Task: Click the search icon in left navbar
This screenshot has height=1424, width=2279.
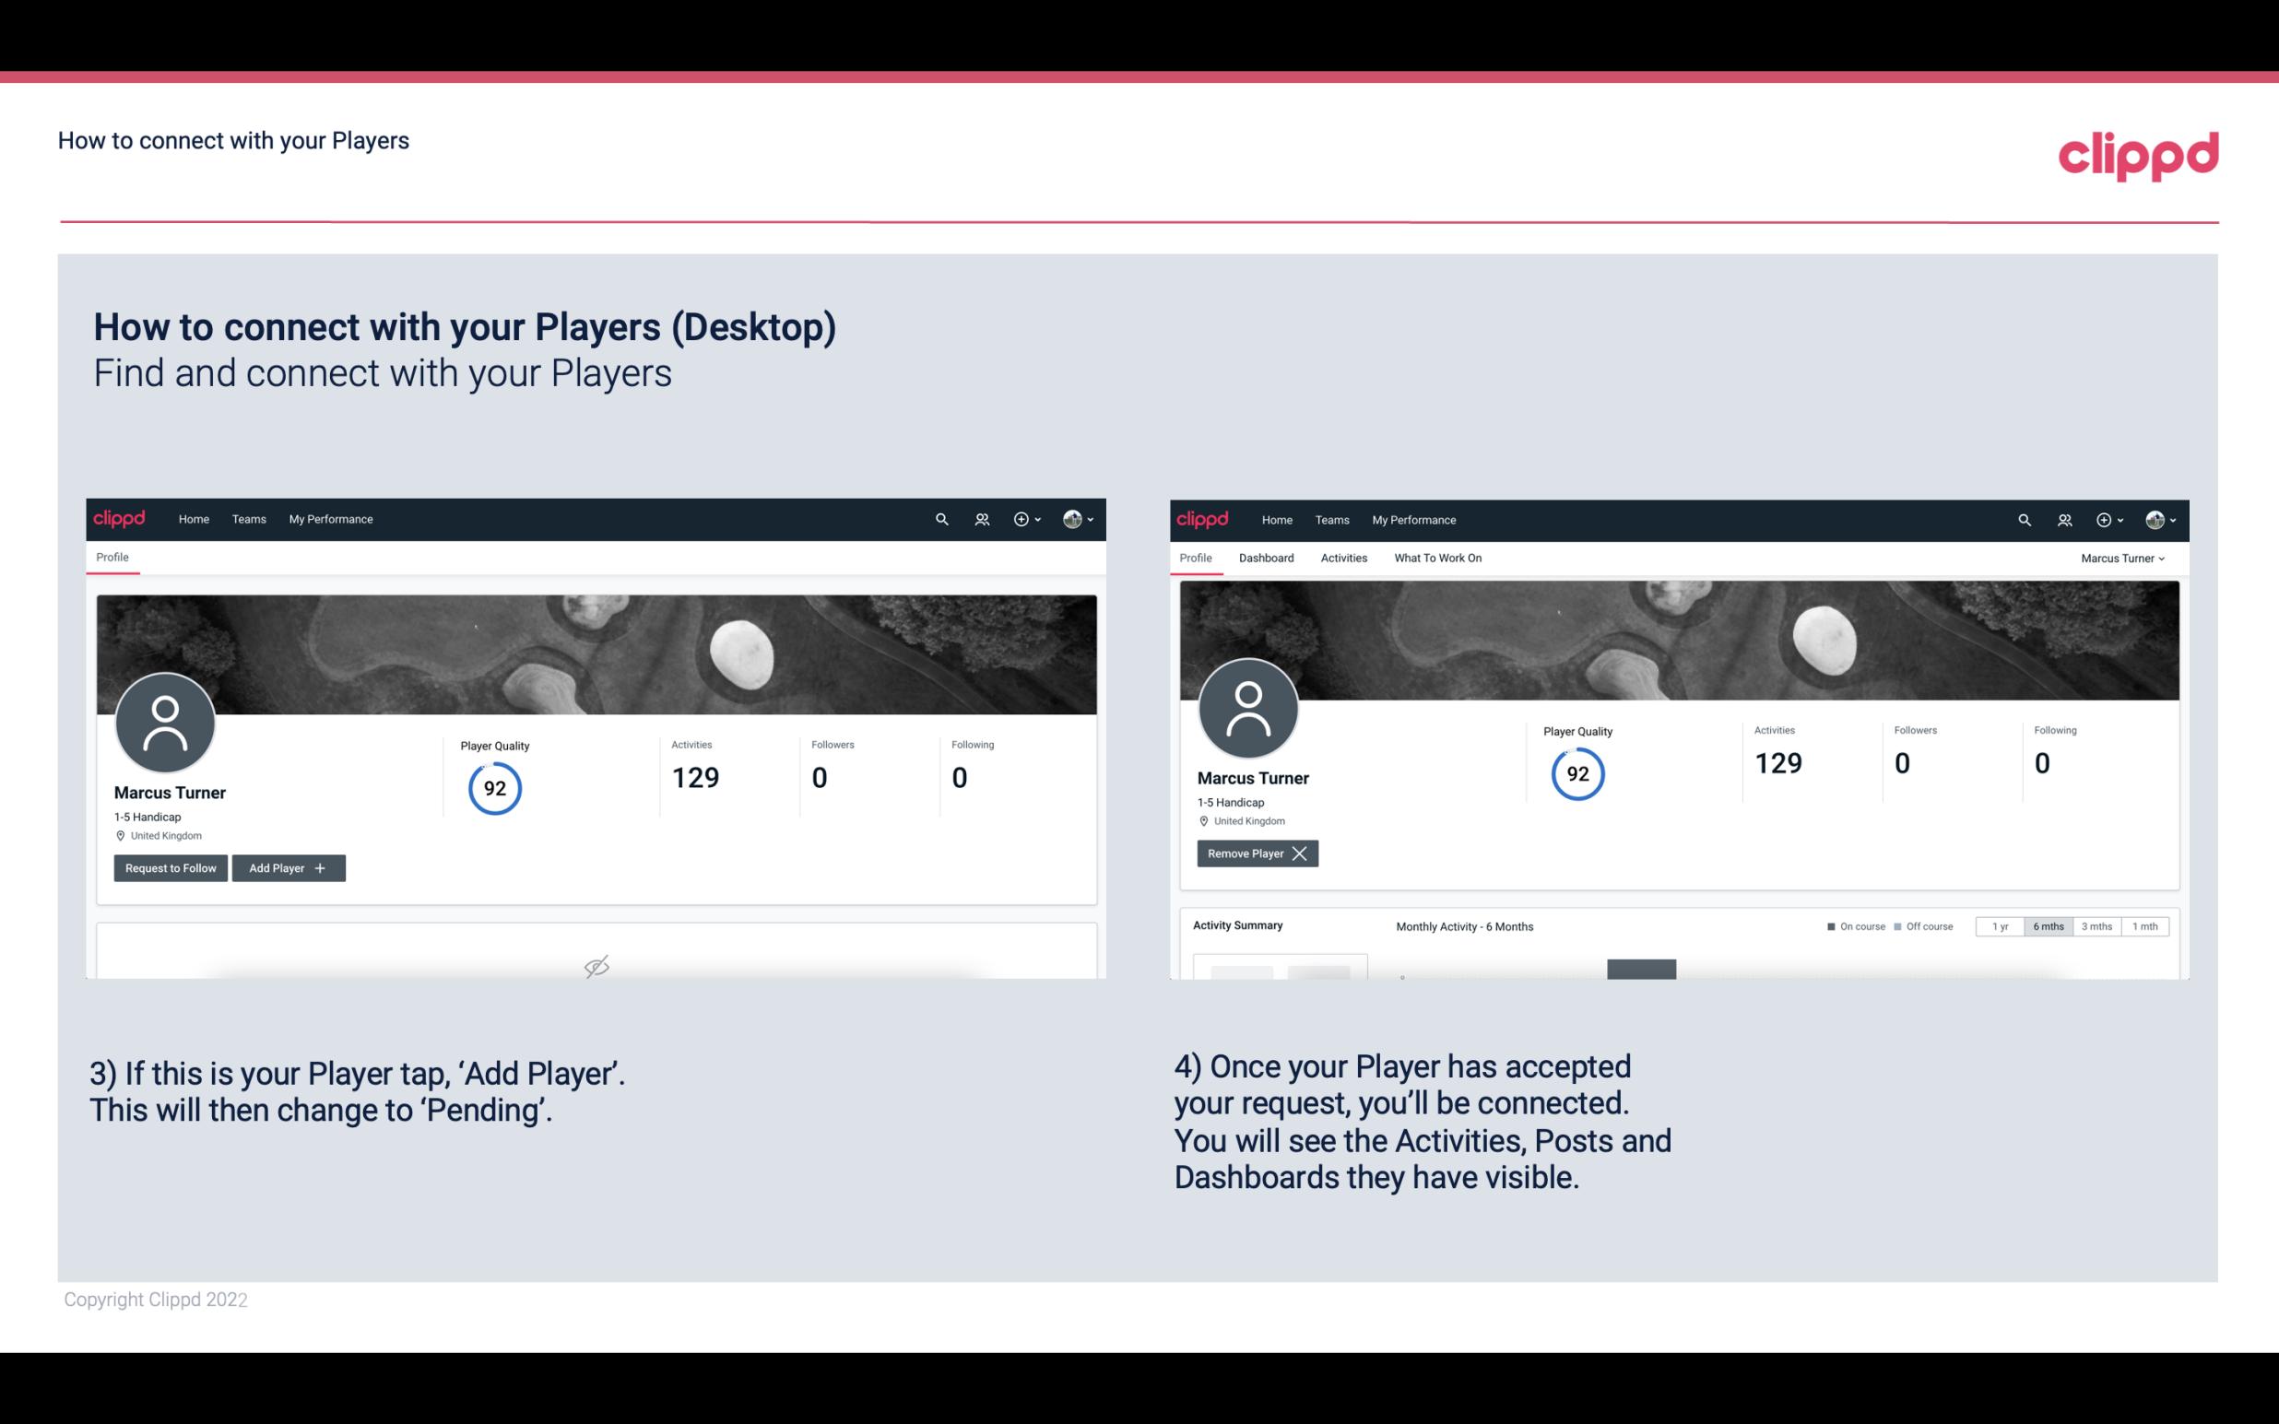Action: pos(940,518)
